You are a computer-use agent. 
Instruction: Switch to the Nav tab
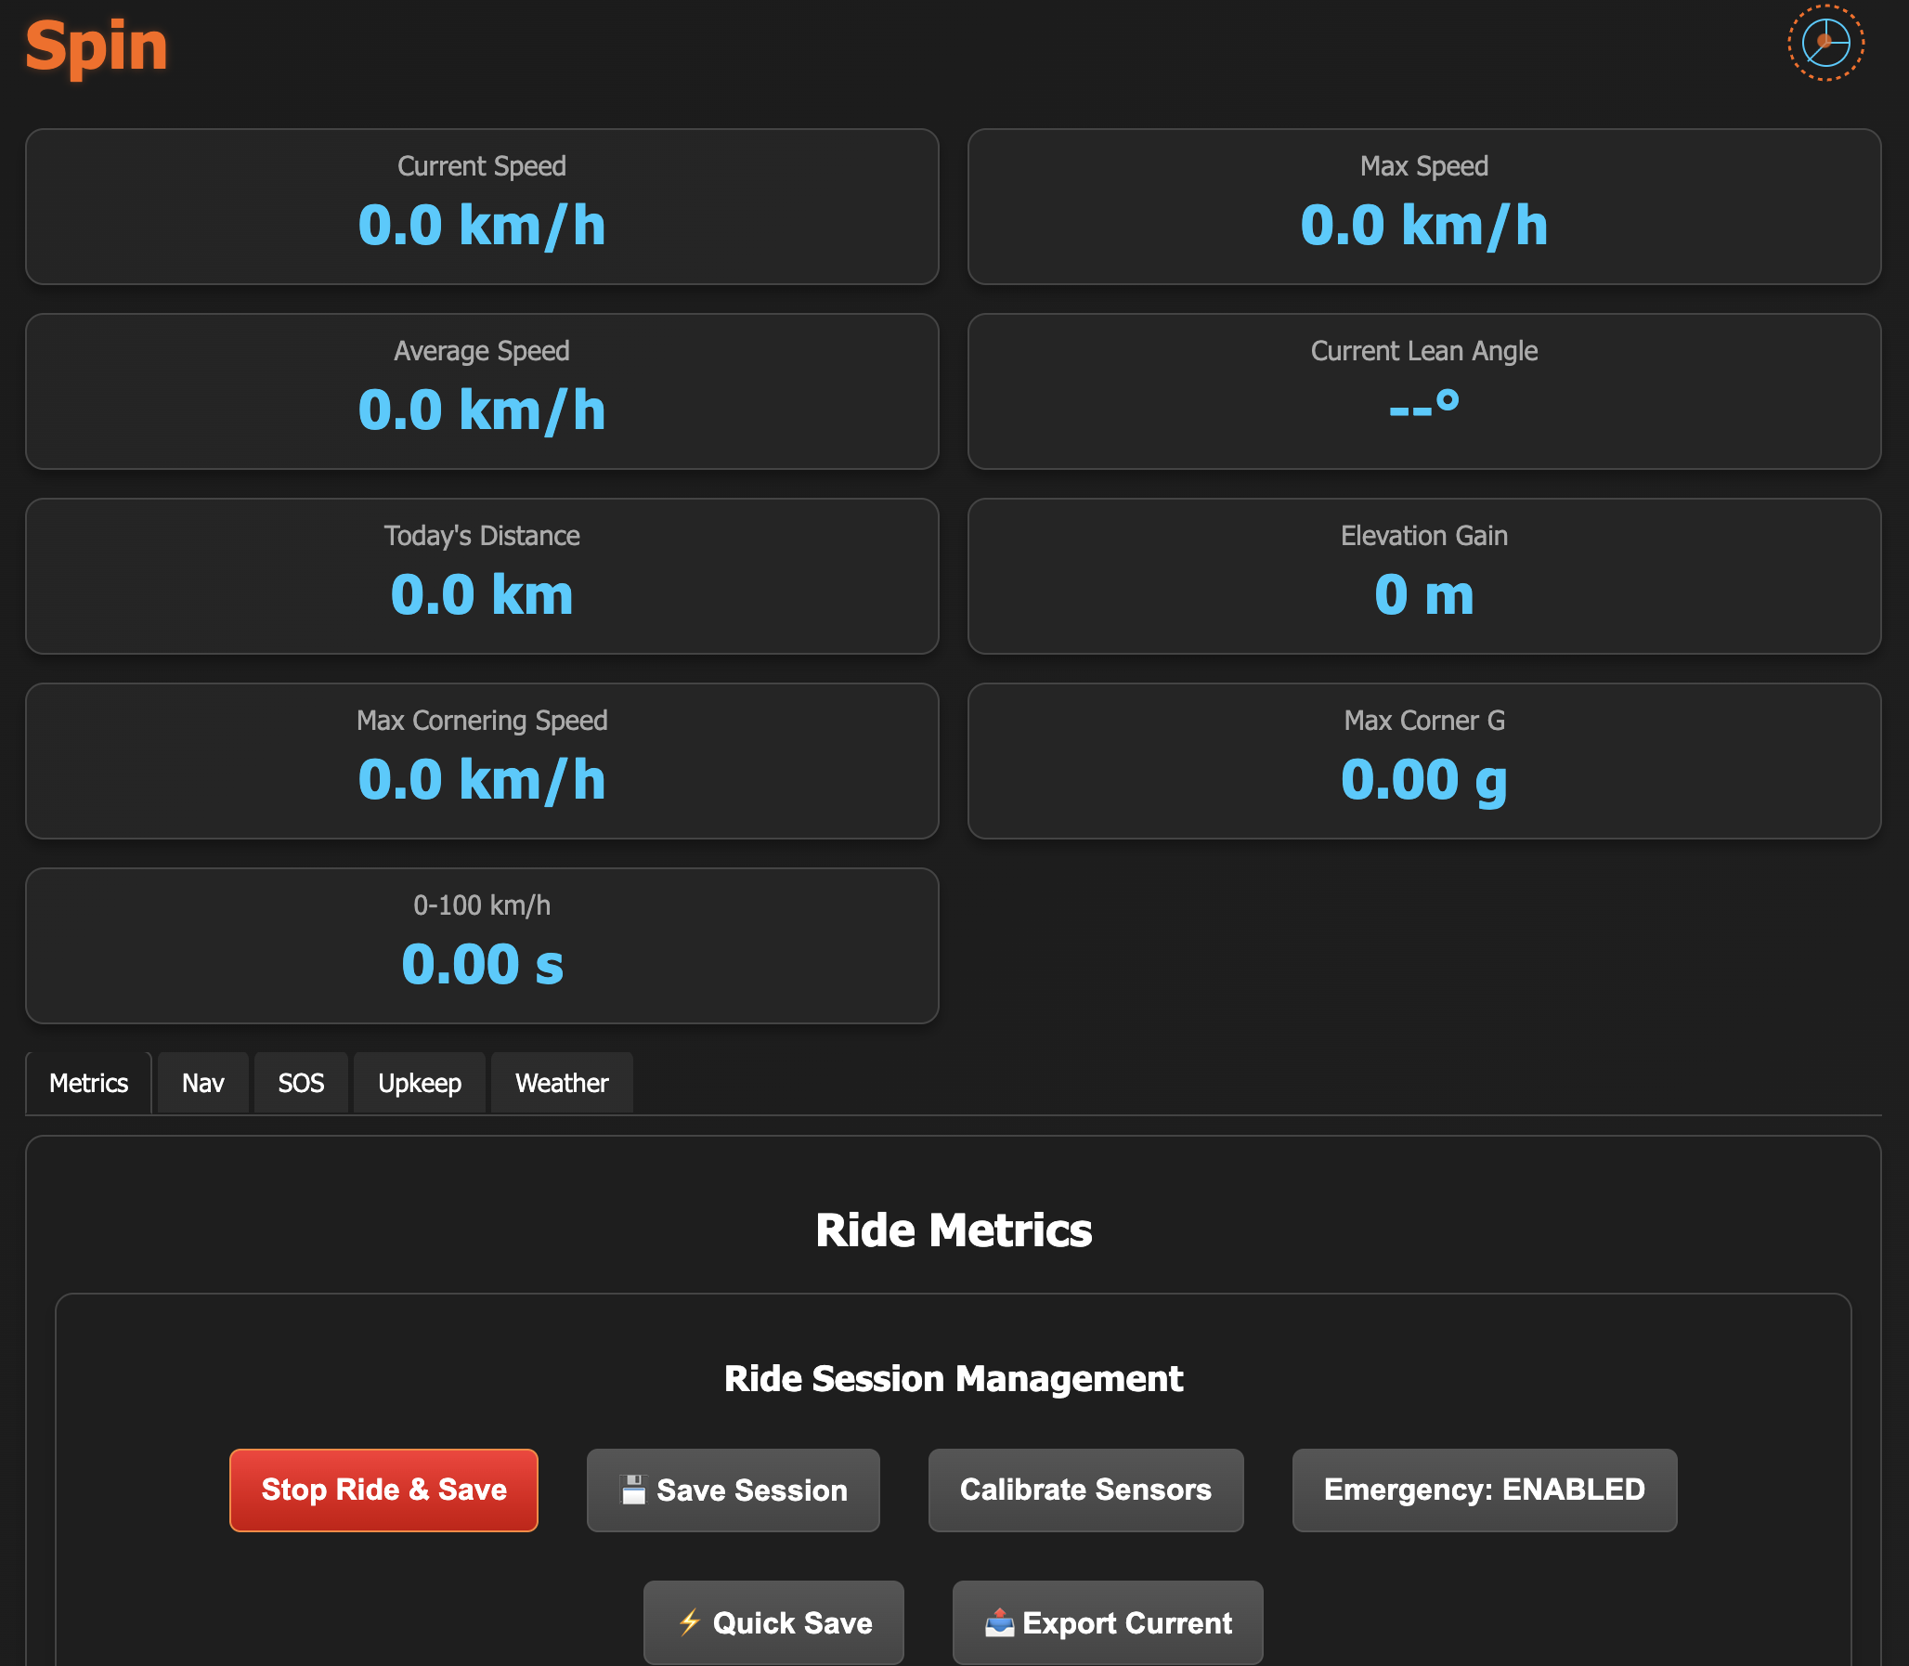tap(202, 1082)
